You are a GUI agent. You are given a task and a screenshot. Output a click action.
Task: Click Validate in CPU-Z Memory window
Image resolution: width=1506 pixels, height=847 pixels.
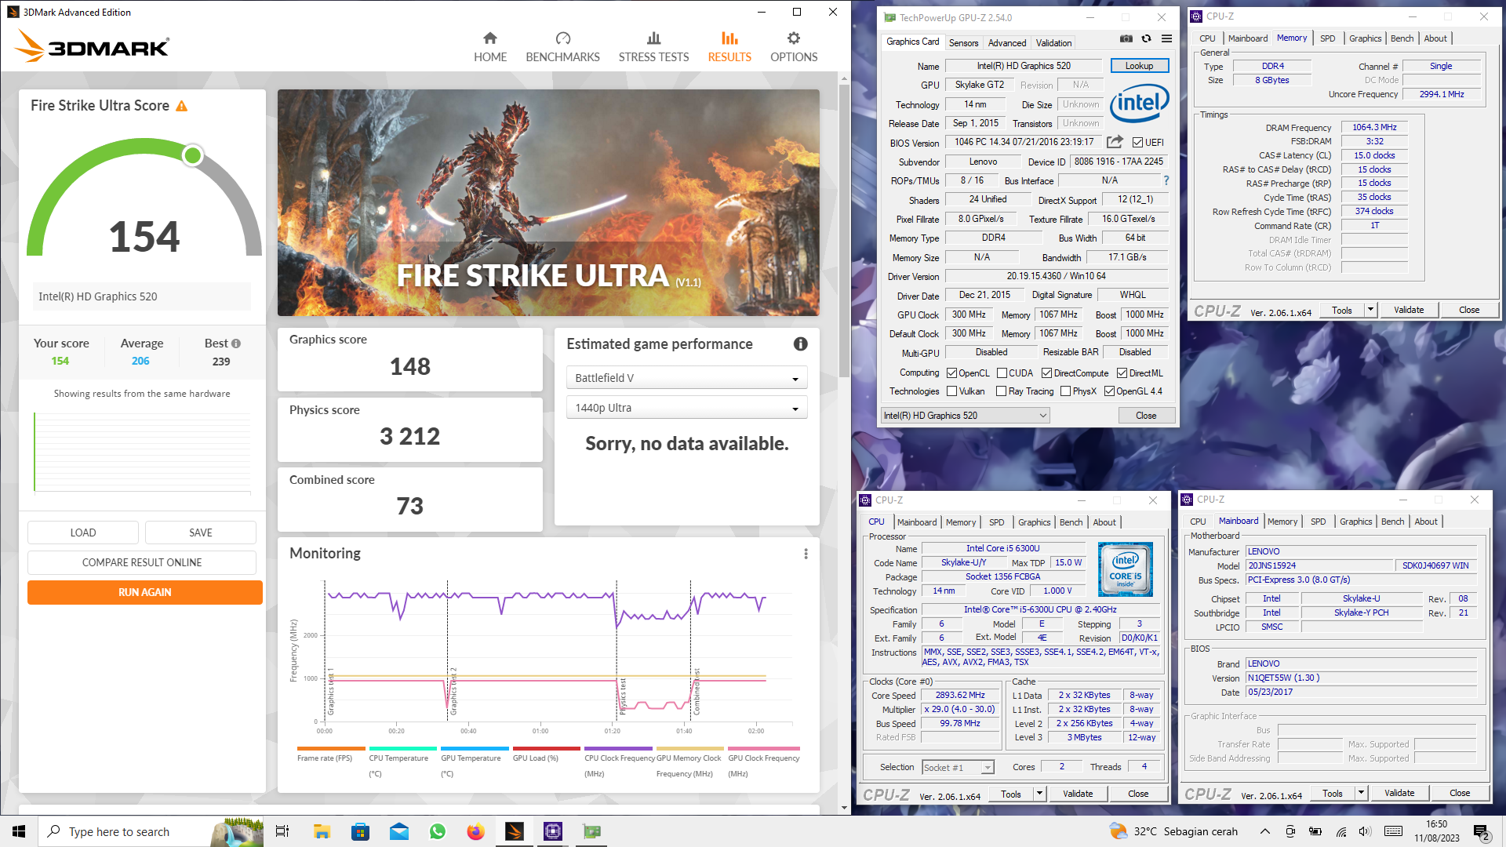(x=1409, y=310)
